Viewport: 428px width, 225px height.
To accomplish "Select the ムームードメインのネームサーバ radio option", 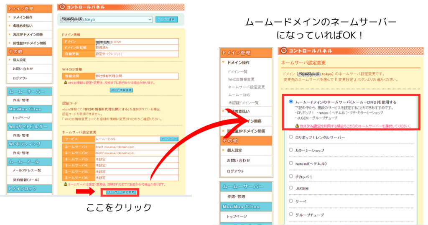I will (x=290, y=102).
